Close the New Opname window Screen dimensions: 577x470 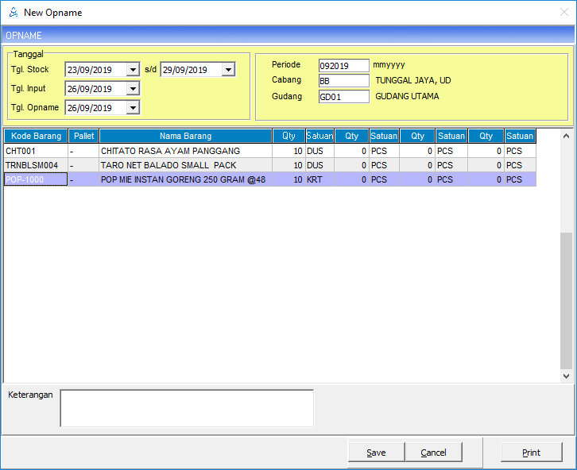click(563, 12)
